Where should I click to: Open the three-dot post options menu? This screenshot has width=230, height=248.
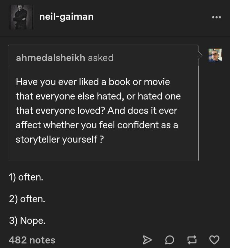point(216,17)
